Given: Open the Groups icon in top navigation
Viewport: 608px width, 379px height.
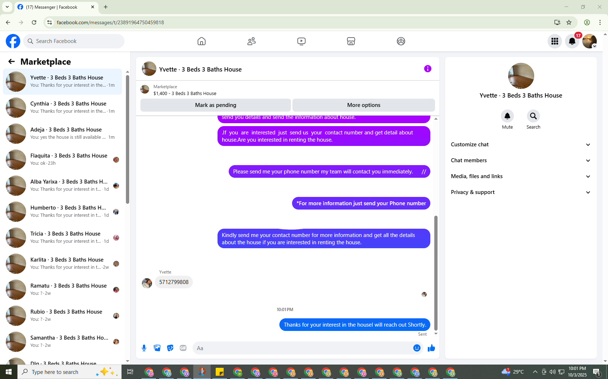Looking at the screenshot, I should tap(401, 41).
